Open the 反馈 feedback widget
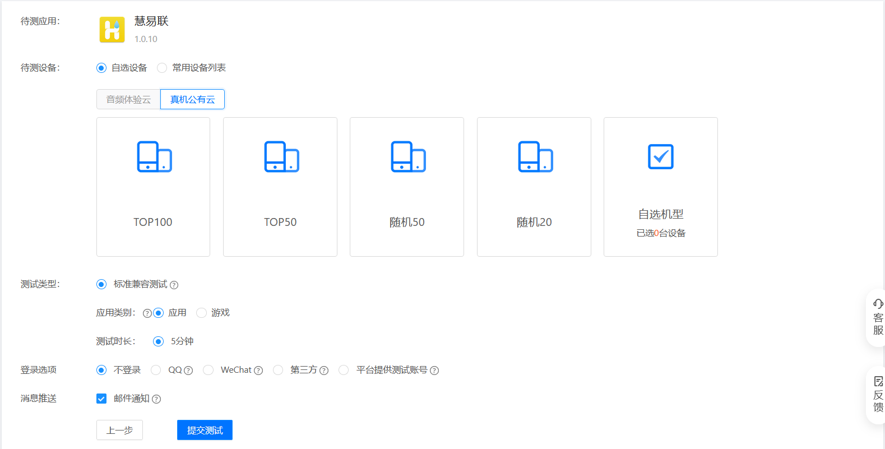This screenshot has width=885, height=449. pyautogui.click(x=877, y=395)
